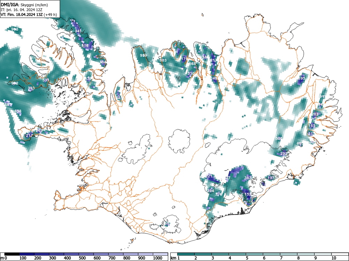349x261 pixels.
Task: Select the 341 visibility label
Action: pyautogui.click(x=78, y=31)
